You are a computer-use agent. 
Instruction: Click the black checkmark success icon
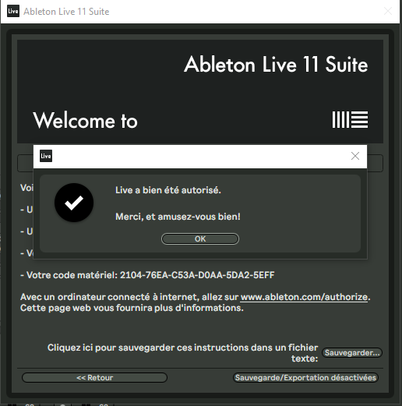(74, 203)
